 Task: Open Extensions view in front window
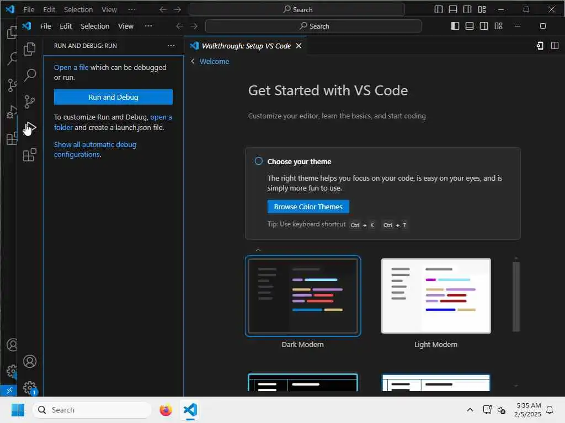coord(30,155)
